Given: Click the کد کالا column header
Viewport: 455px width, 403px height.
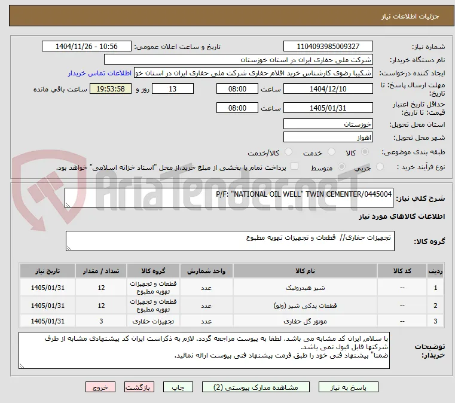Looking at the screenshot, I should (x=402, y=271).
